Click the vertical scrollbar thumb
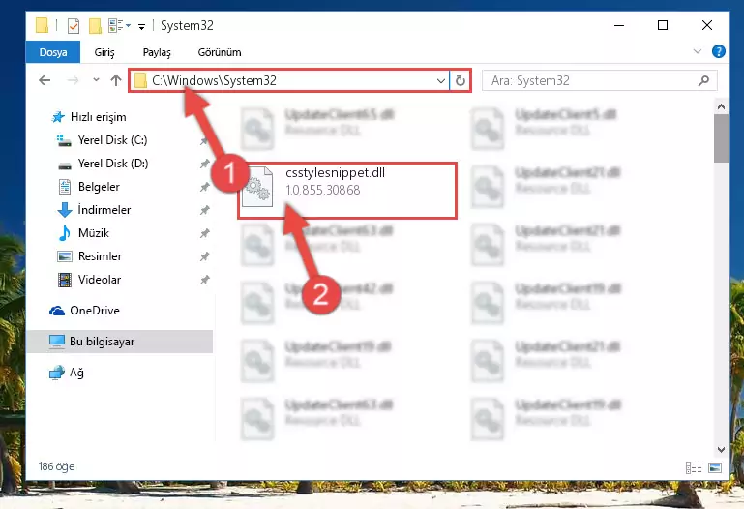Screen dimensions: 744x509 [721, 138]
